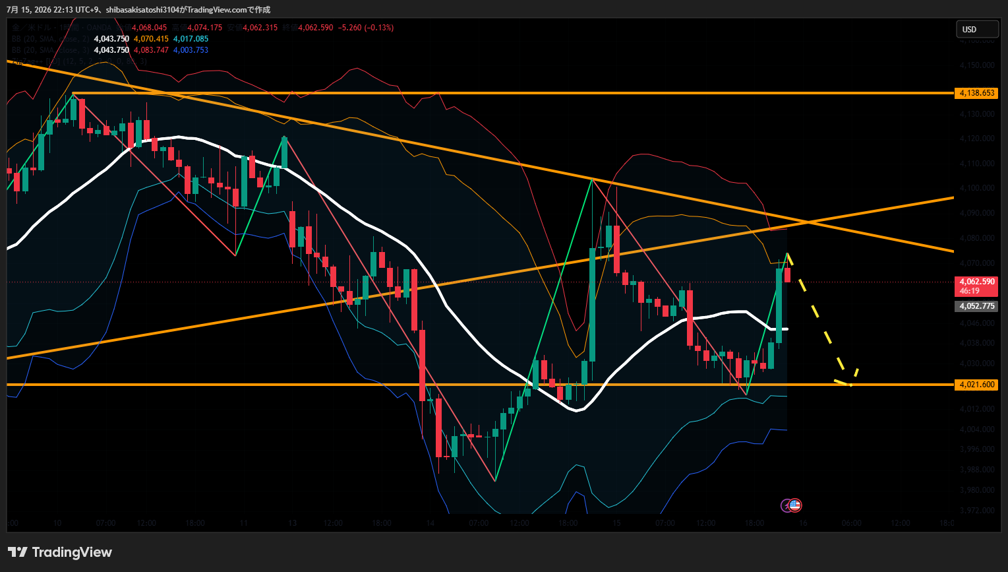The height and width of the screenshot is (572, 1008).
Task: Select the ZigZag++ indicator legend
Action: pyautogui.click(x=79, y=61)
